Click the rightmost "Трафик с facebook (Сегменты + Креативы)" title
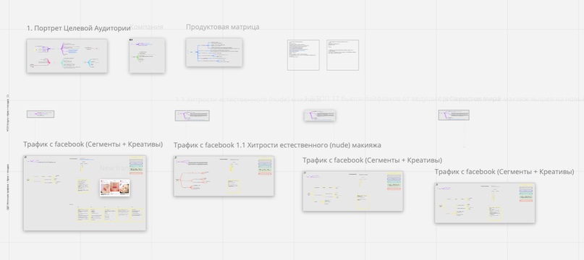Image resolution: width=584 pixels, height=260 pixels. pos(504,172)
